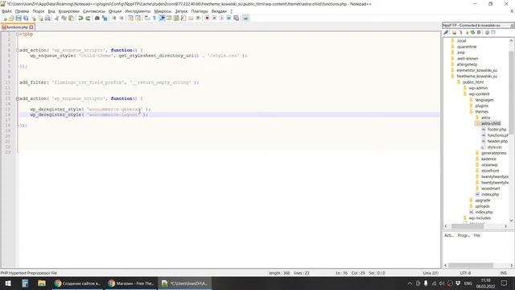Create a new document via toolbar

[5, 18]
